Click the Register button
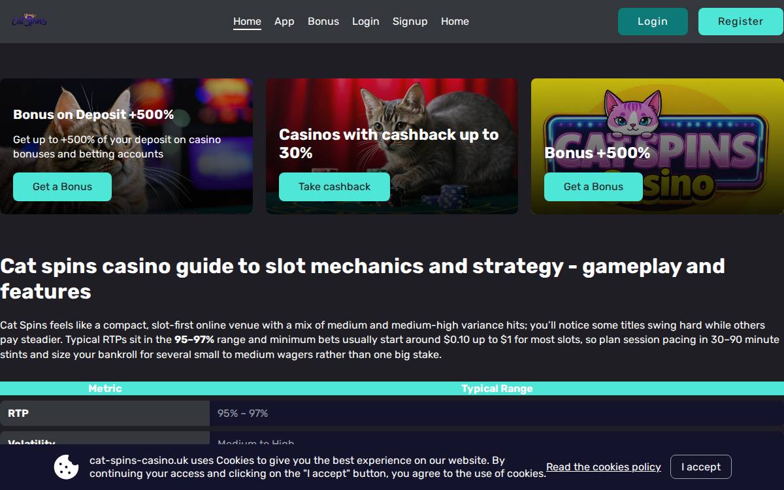Image resolution: width=784 pixels, height=490 pixels. [x=740, y=22]
